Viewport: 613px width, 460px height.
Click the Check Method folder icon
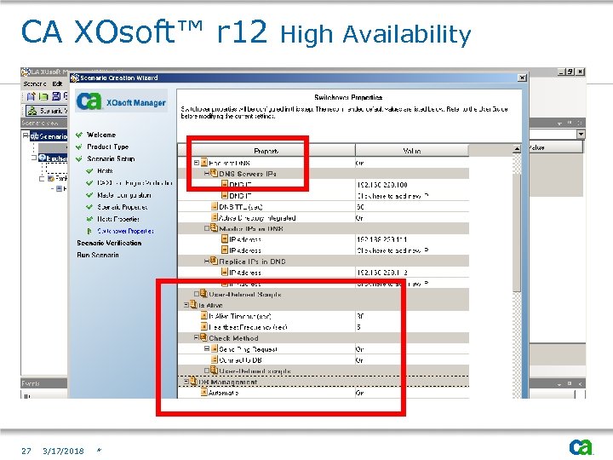tap(203, 337)
